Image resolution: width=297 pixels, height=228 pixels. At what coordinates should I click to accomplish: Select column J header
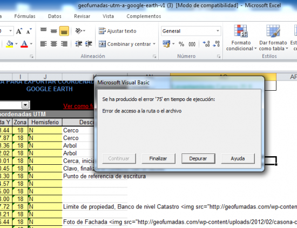[45, 77]
